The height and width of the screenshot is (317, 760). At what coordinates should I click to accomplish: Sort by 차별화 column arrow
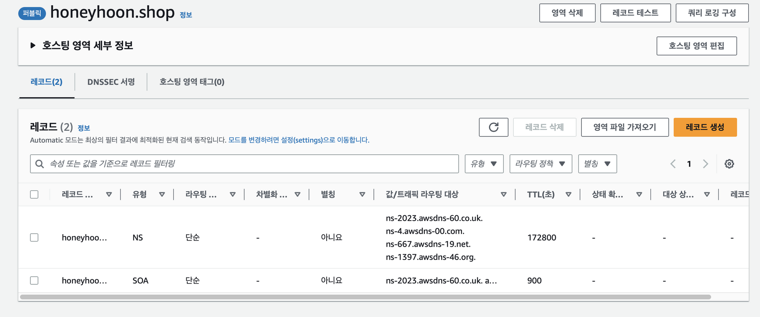coord(298,195)
